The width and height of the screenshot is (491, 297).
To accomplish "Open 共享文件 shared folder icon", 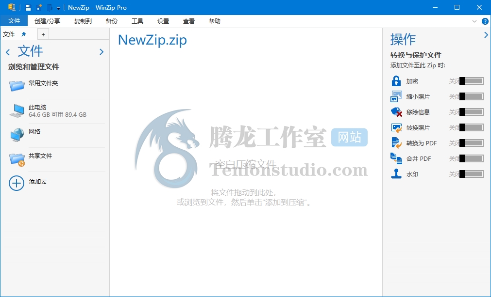I will click(17, 159).
